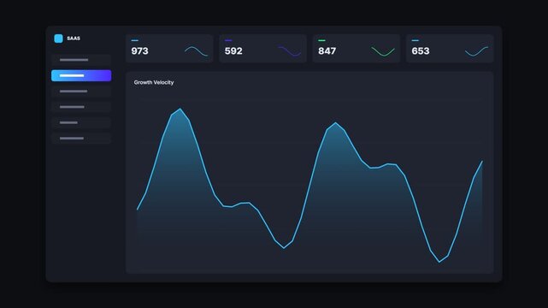
Task: Click the green sparkline in the 847 card
Action: (383, 51)
